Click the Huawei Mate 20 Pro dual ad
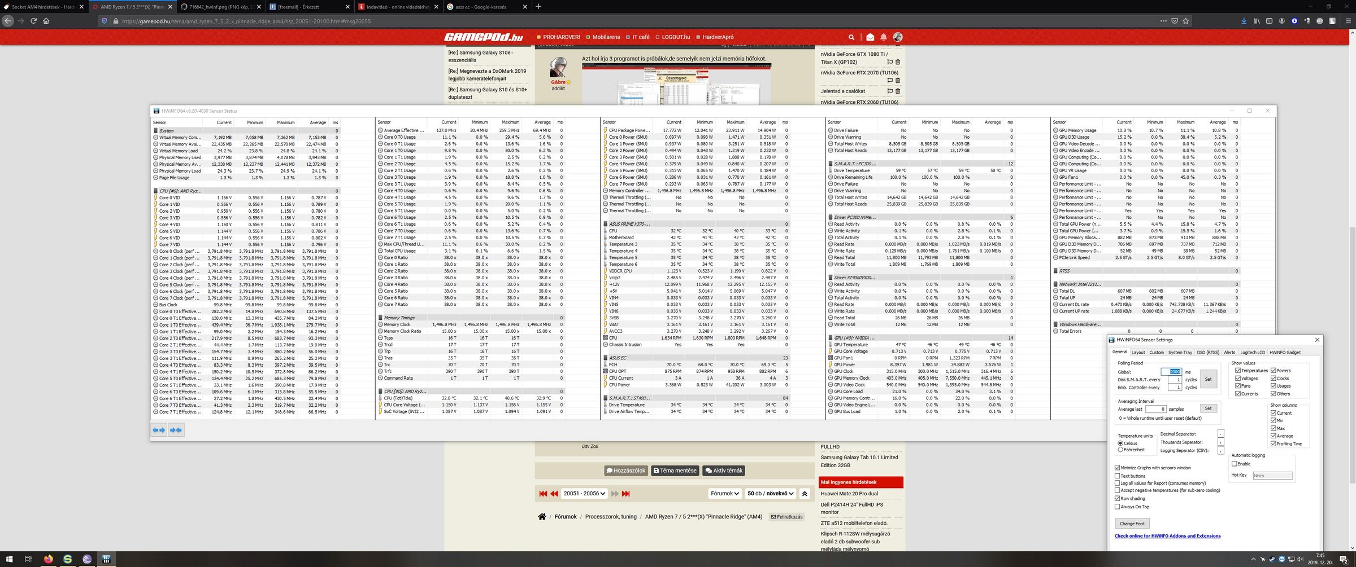Screen dimensions: 1356x567 [850, 494]
